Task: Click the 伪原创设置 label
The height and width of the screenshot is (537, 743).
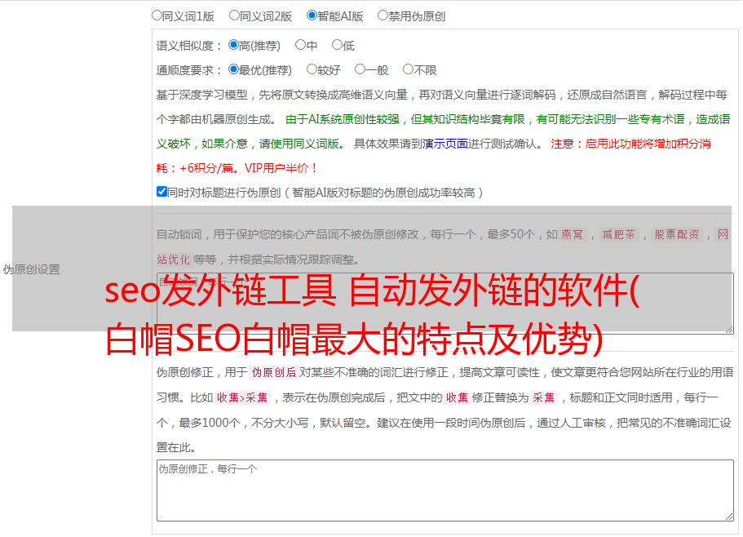Action: click(x=31, y=269)
